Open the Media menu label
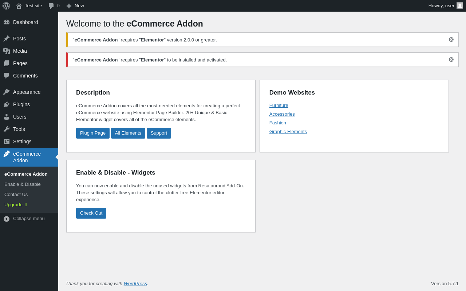The height and width of the screenshot is (291, 466). [x=20, y=51]
